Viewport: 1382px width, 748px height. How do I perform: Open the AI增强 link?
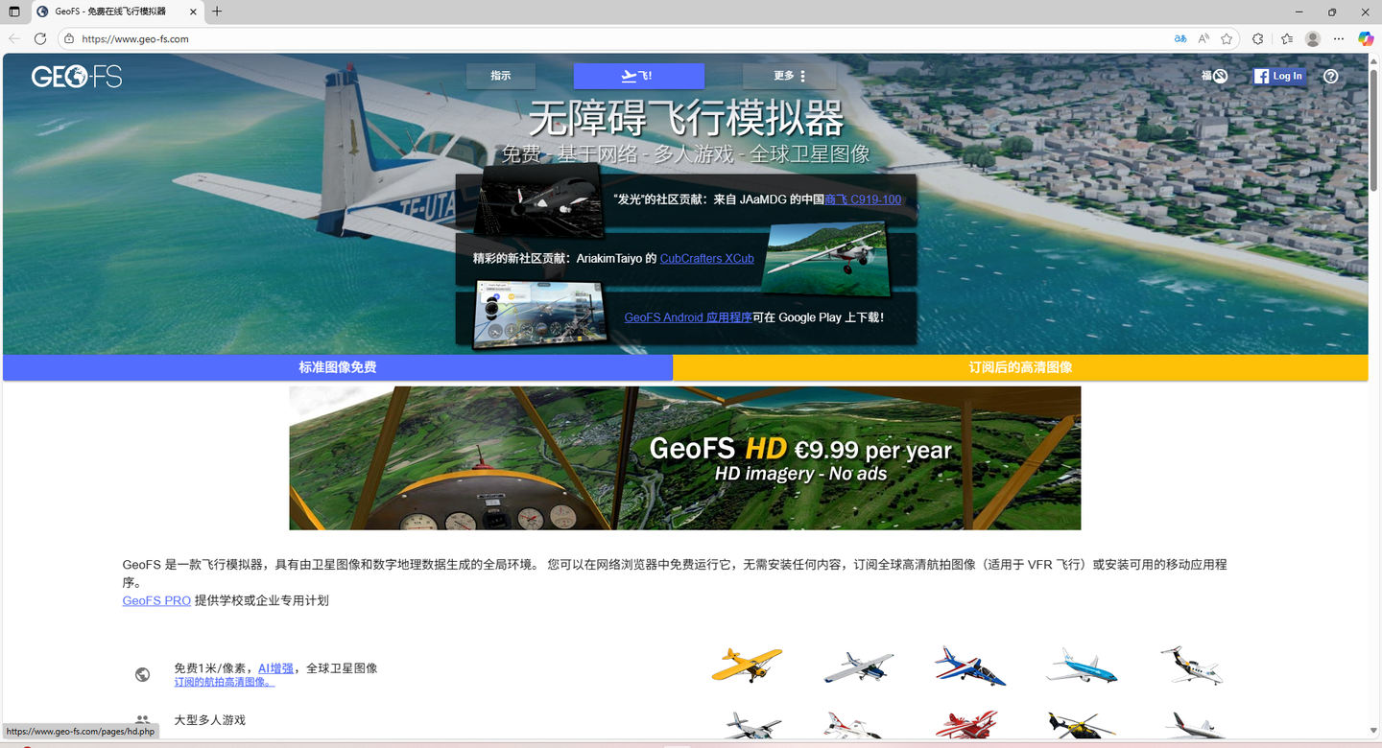275,668
